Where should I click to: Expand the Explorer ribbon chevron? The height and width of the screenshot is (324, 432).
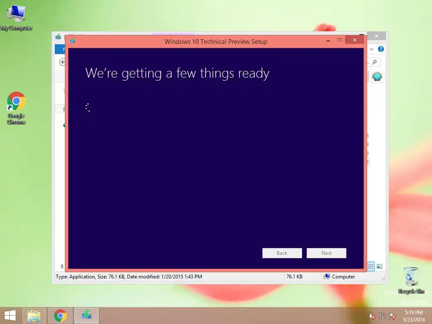tap(372, 49)
